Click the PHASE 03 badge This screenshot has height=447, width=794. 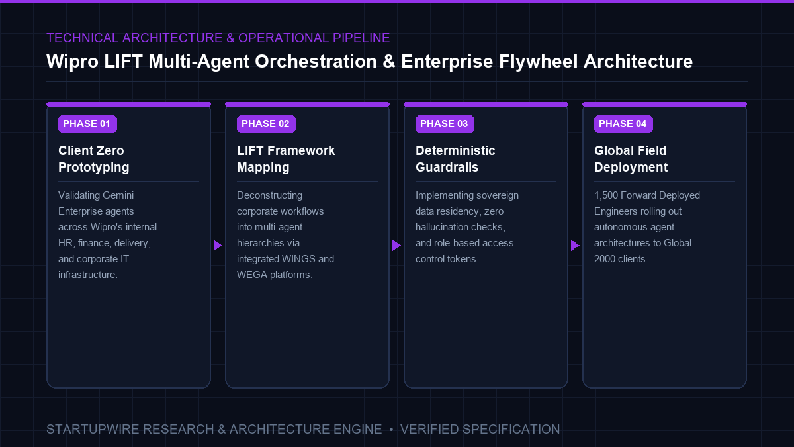click(445, 124)
